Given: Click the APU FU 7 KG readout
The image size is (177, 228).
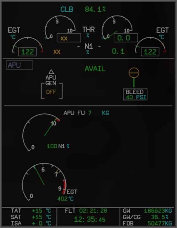Looking at the screenshot, I should pos(87,113).
